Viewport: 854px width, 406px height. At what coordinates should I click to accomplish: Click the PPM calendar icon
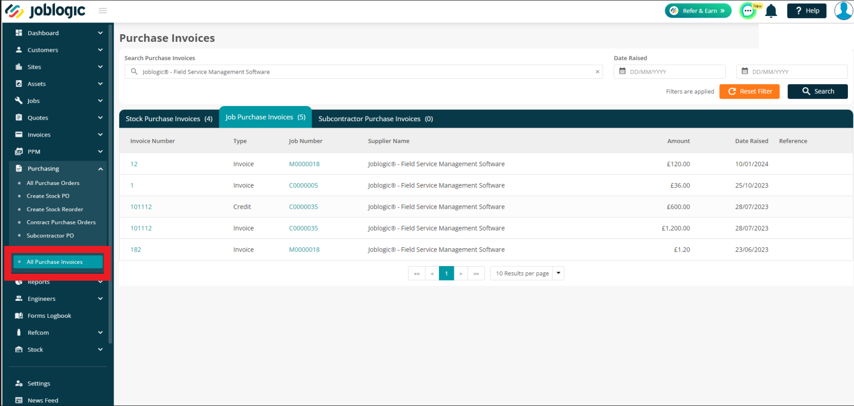19,152
